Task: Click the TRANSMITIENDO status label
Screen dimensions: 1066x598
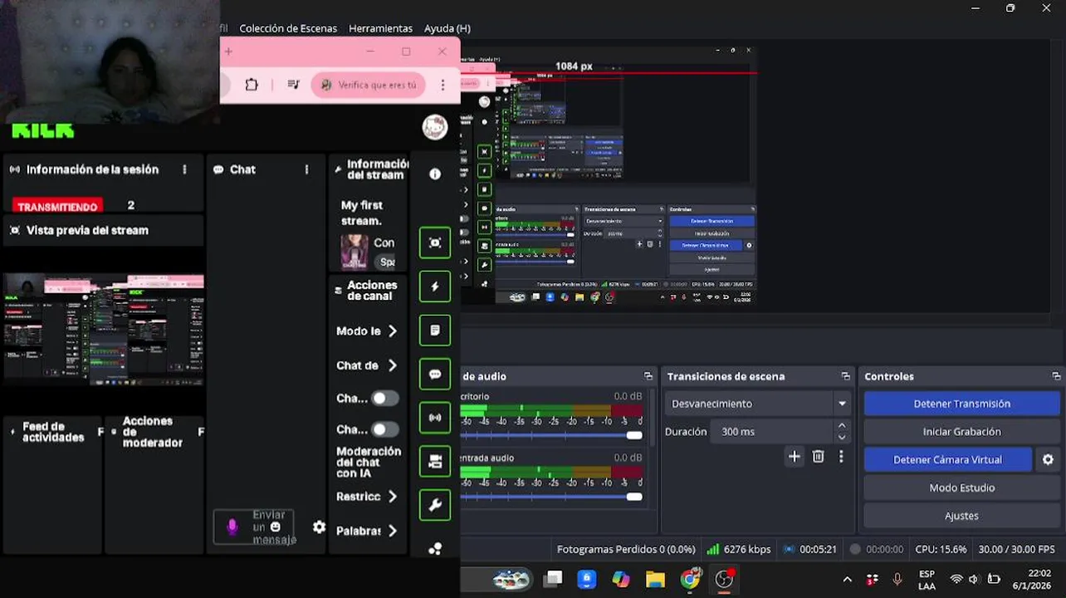Action: click(x=57, y=207)
